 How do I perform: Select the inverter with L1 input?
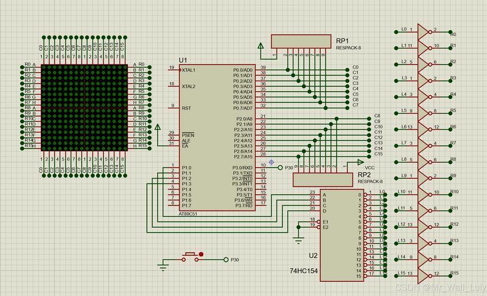[x=424, y=48]
